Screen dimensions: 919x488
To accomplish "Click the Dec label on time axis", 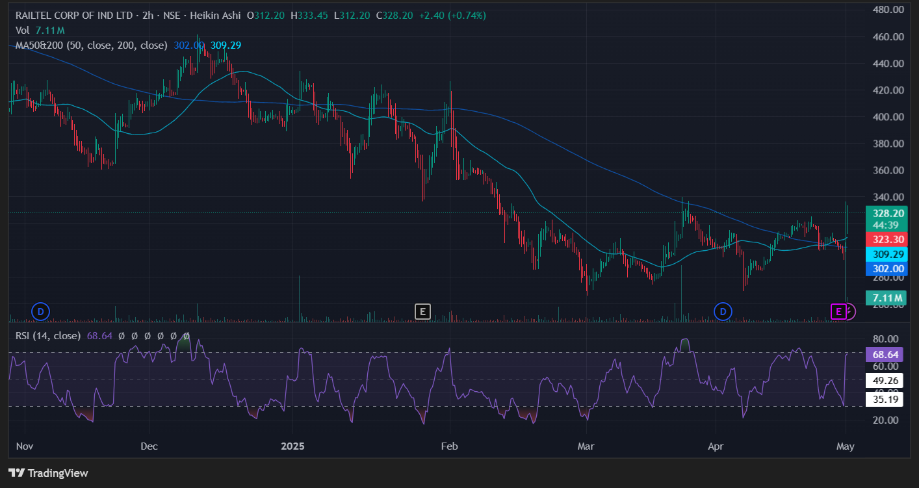I will (x=149, y=447).
